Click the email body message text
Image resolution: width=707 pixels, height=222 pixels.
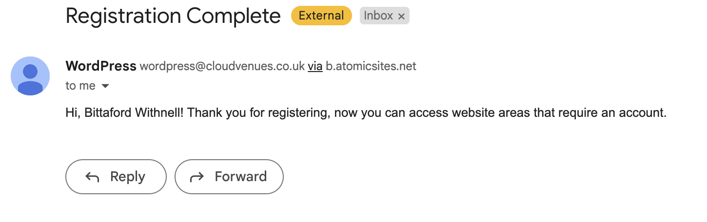pos(366,113)
